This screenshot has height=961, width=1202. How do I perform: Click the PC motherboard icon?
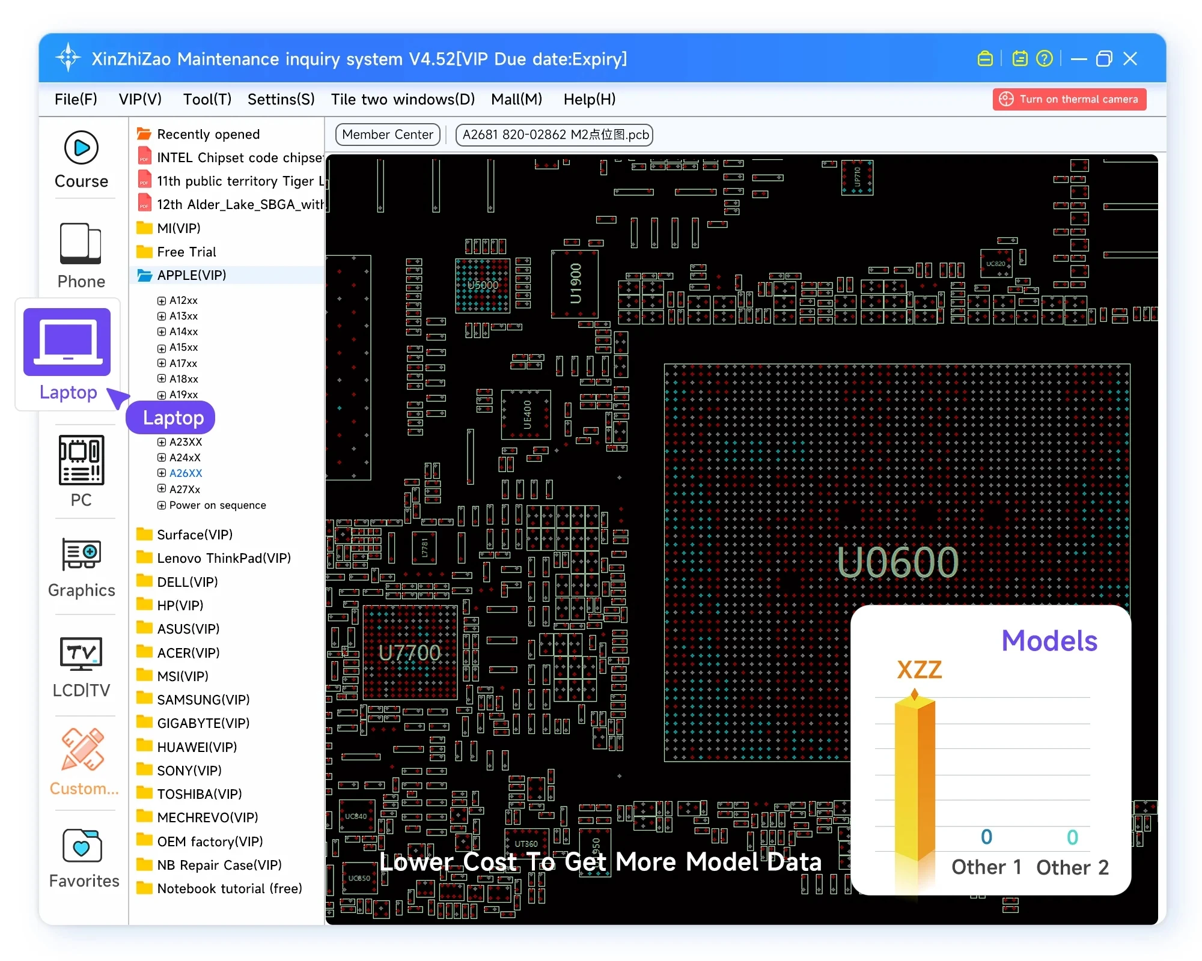81,460
